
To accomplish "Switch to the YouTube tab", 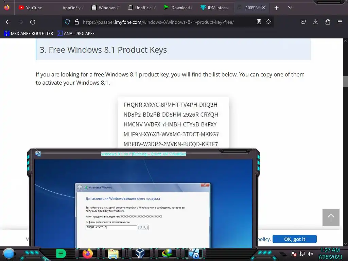I will (x=34, y=8).
